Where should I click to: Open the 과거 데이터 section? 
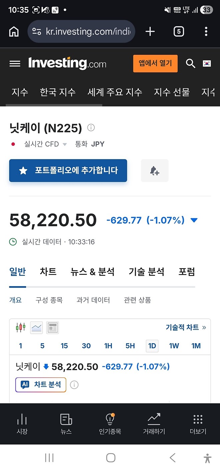point(92,300)
